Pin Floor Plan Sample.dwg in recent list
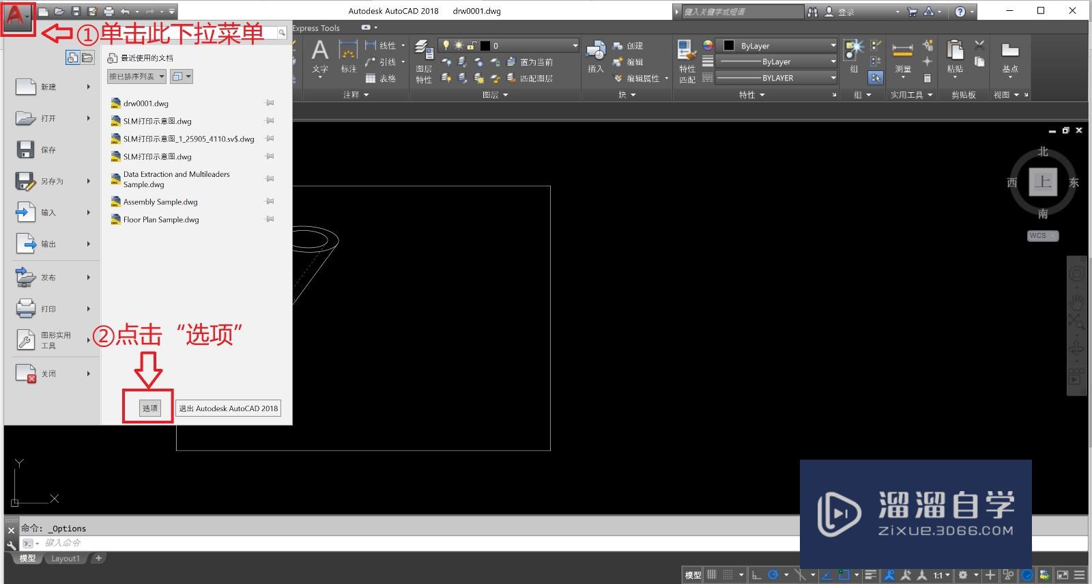 coord(270,219)
